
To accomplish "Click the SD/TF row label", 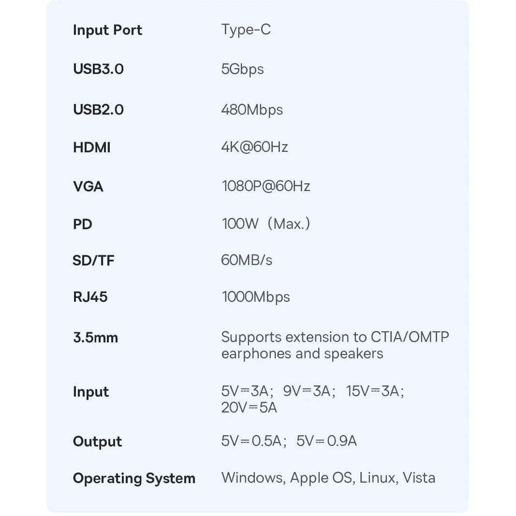I will point(93,261).
